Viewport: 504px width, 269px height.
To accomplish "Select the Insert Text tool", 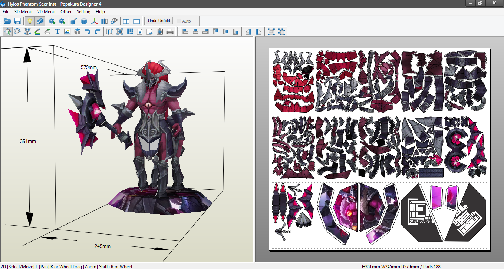I will 57,31.
